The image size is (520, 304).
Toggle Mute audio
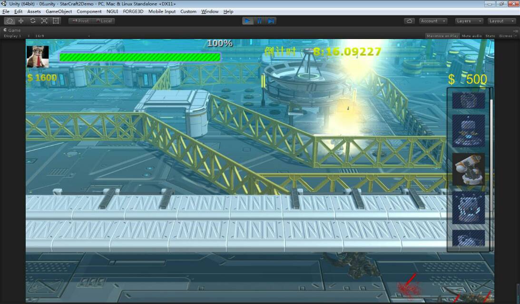[x=471, y=36]
